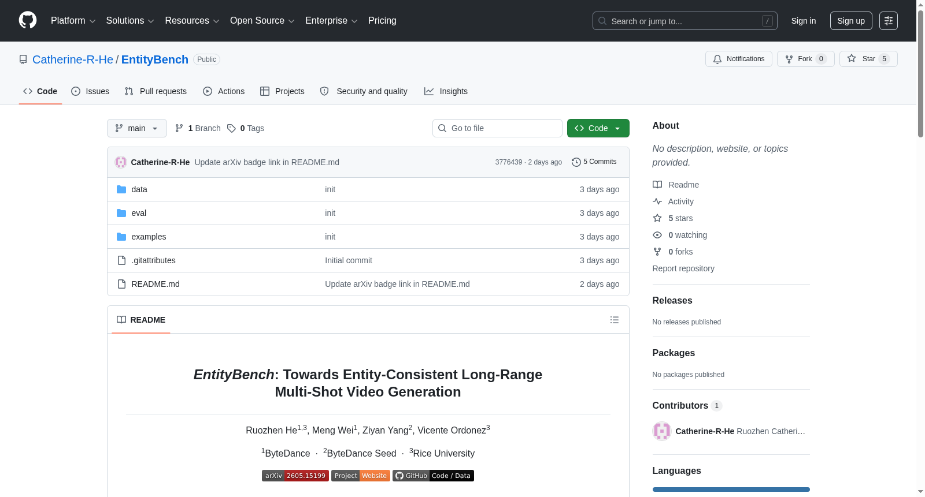
Task: Open the green Code dropdown button
Action: click(598, 128)
